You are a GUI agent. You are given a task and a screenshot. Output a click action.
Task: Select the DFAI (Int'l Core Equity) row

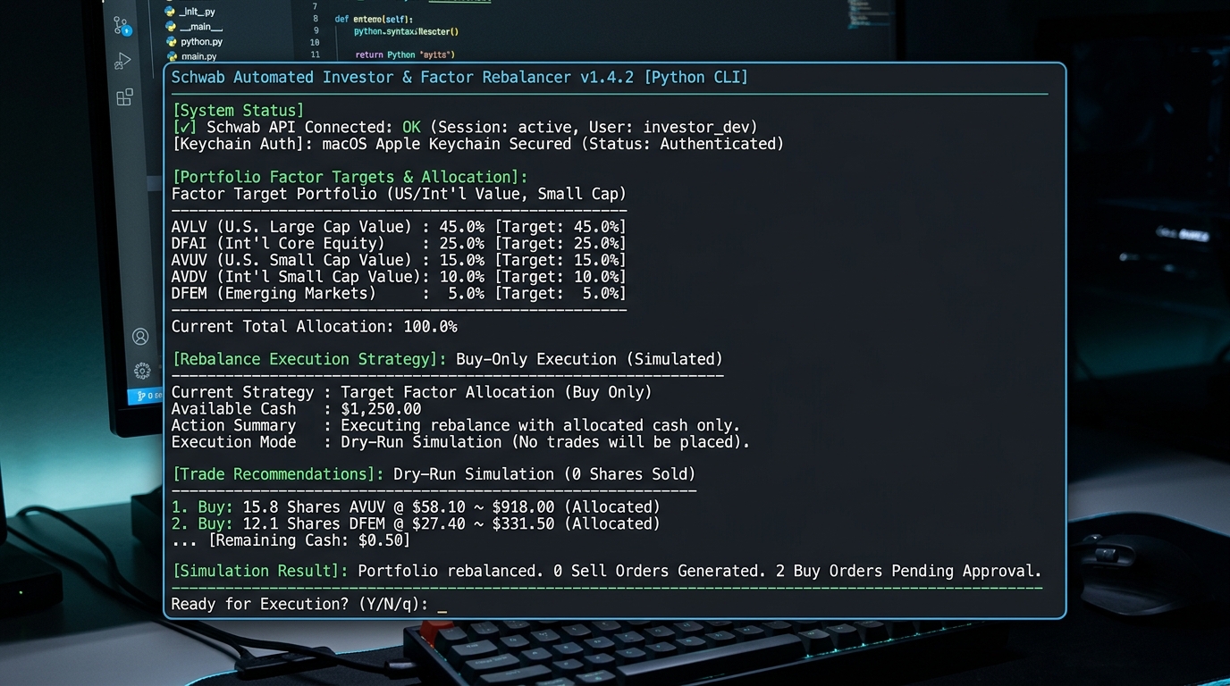coord(399,243)
